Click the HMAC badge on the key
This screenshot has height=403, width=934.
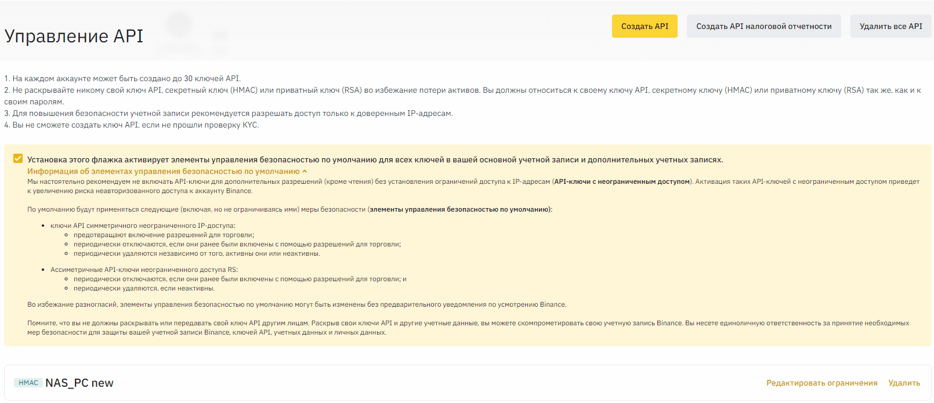(28, 383)
